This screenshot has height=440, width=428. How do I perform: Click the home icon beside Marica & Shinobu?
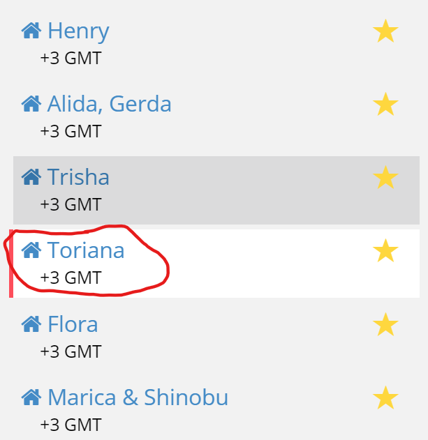point(31,397)
